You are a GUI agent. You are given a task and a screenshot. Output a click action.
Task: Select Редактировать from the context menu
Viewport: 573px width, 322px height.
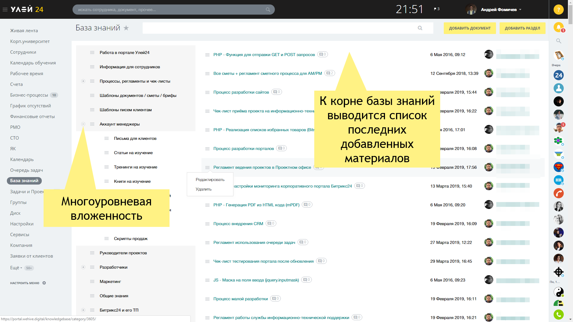click(210, 179)
